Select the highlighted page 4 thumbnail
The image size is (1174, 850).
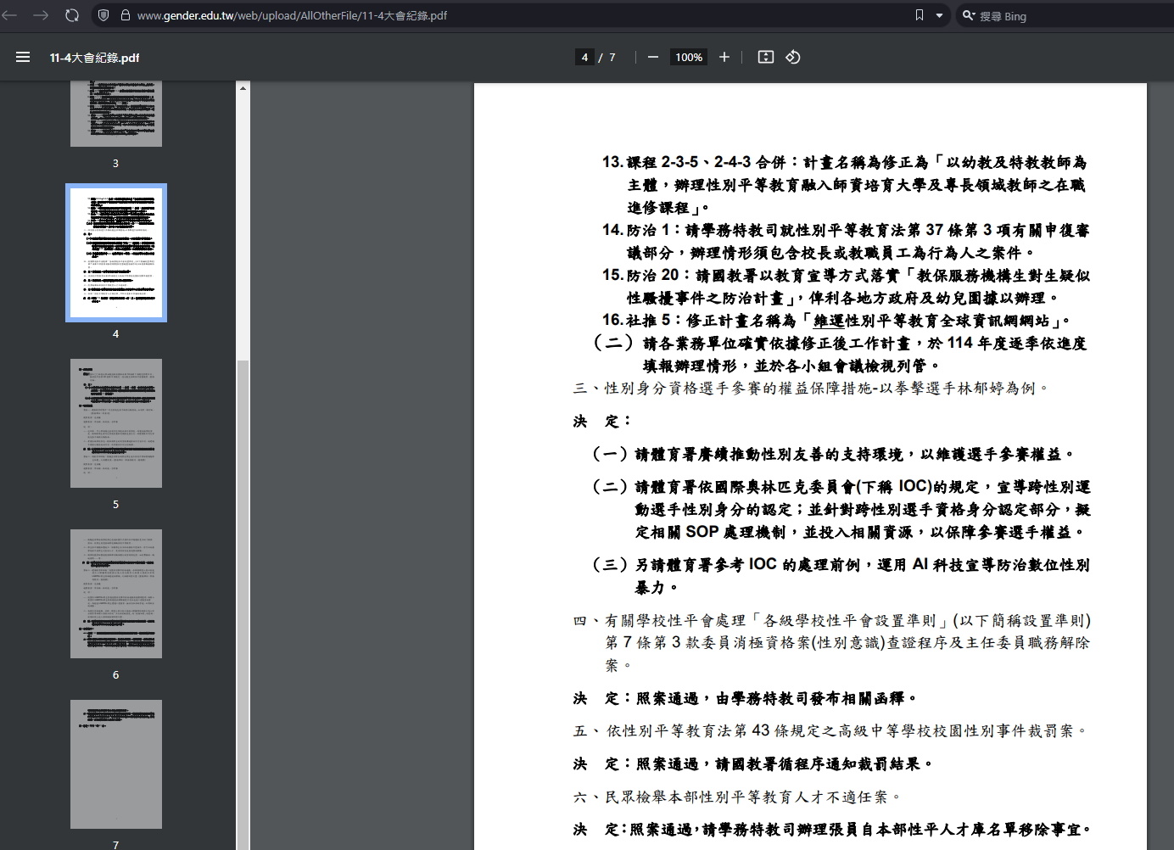(x=116, y=253)
